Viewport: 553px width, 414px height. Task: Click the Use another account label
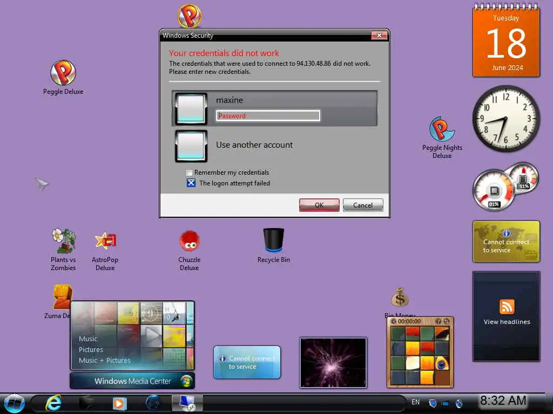pos(254,145)
